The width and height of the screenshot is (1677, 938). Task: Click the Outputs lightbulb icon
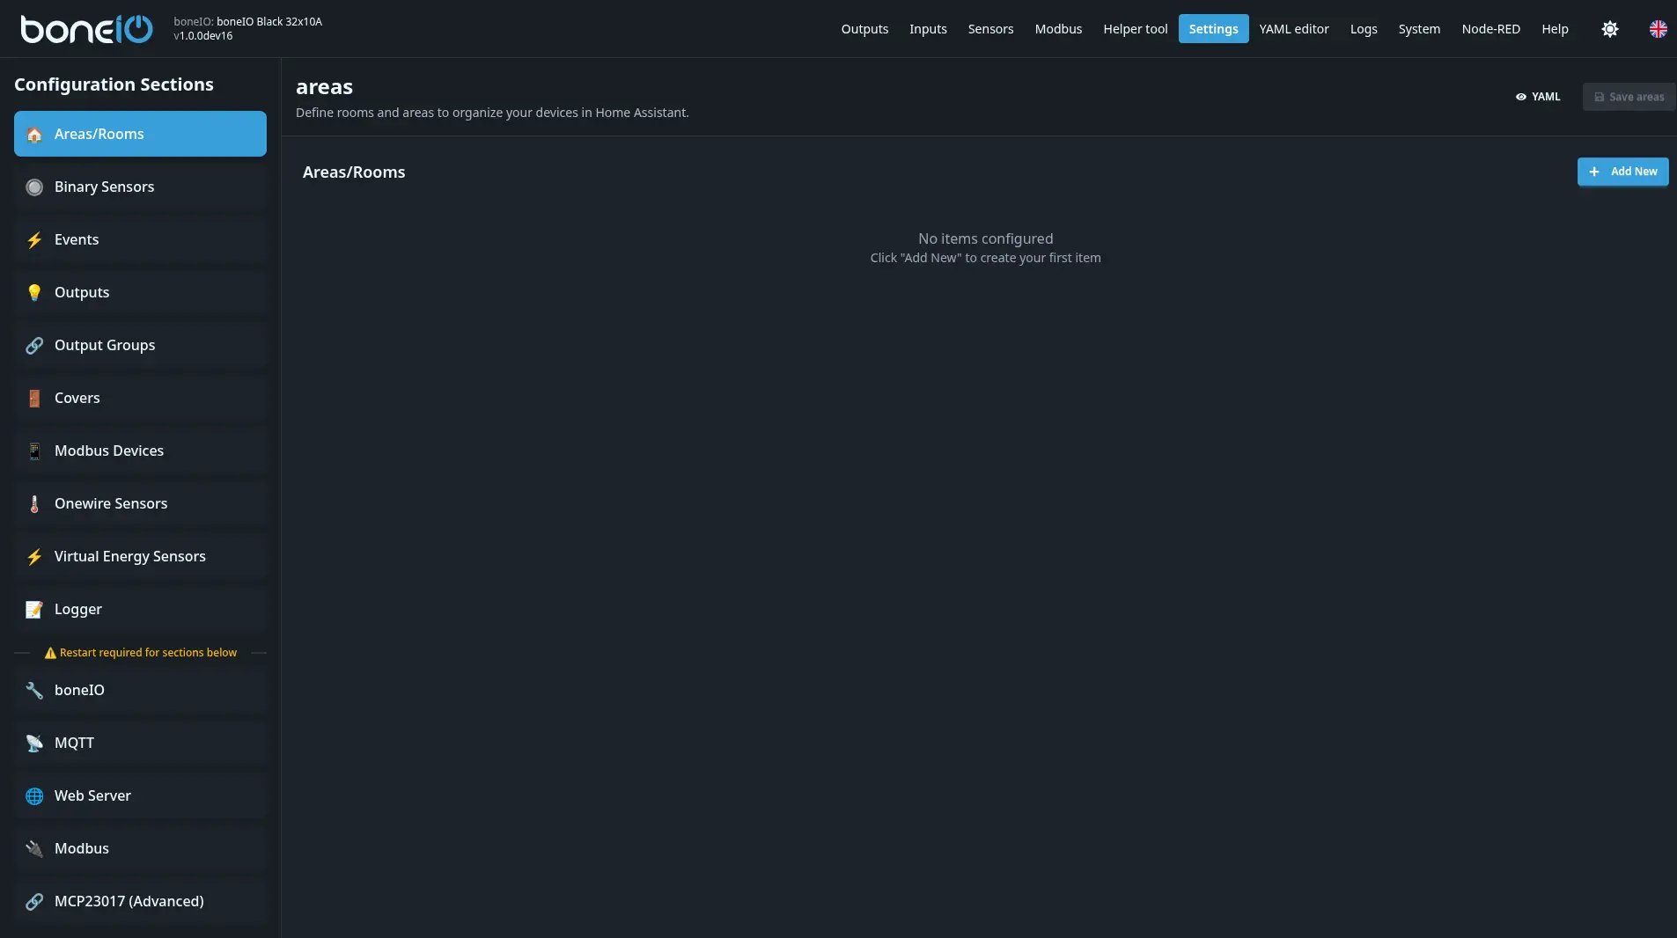pos(34,292)
